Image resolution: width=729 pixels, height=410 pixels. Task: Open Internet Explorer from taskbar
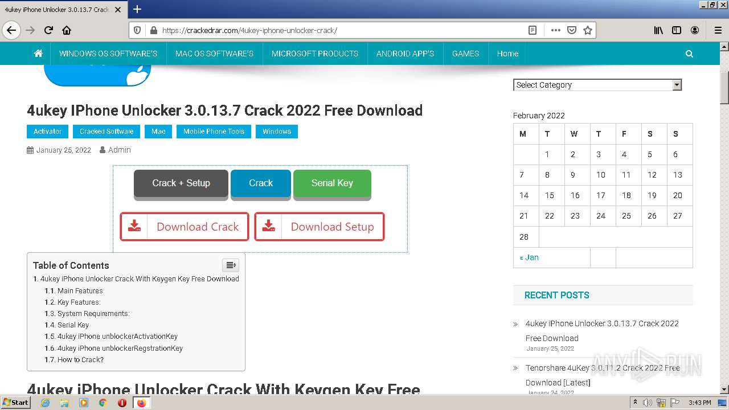tap(45, 403)
